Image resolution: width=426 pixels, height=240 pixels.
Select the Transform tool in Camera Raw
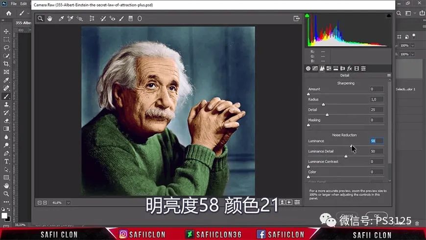point(92,19)
